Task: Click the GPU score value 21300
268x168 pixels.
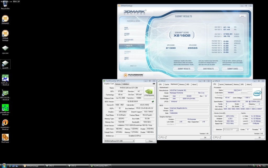Action: [x=171, y=48]
